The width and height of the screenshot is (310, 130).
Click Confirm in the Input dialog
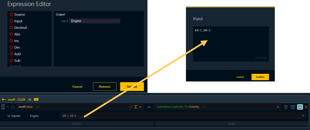260,77
